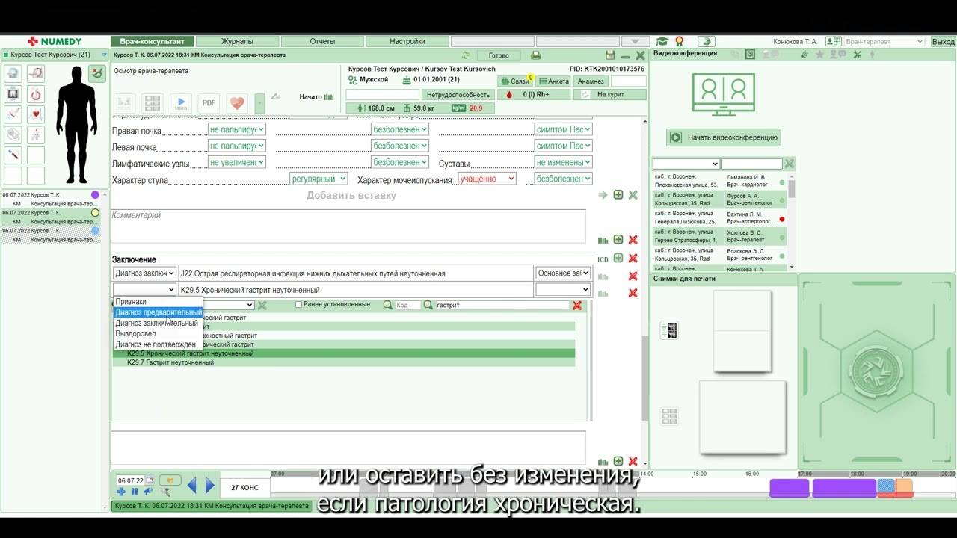This screenshot has height=538, width=957.
Task: Select Диагноз предварительный from dropdown list
Action: [159, 312]
